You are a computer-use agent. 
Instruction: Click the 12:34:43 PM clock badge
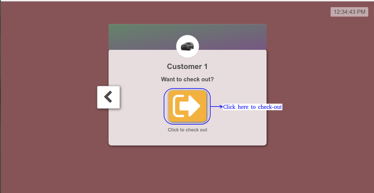pyautogui.click(x=349, y=12)
